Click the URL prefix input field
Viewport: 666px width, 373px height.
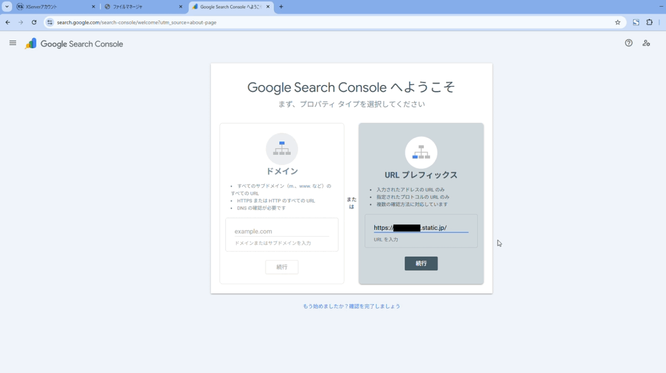(420, 228)
